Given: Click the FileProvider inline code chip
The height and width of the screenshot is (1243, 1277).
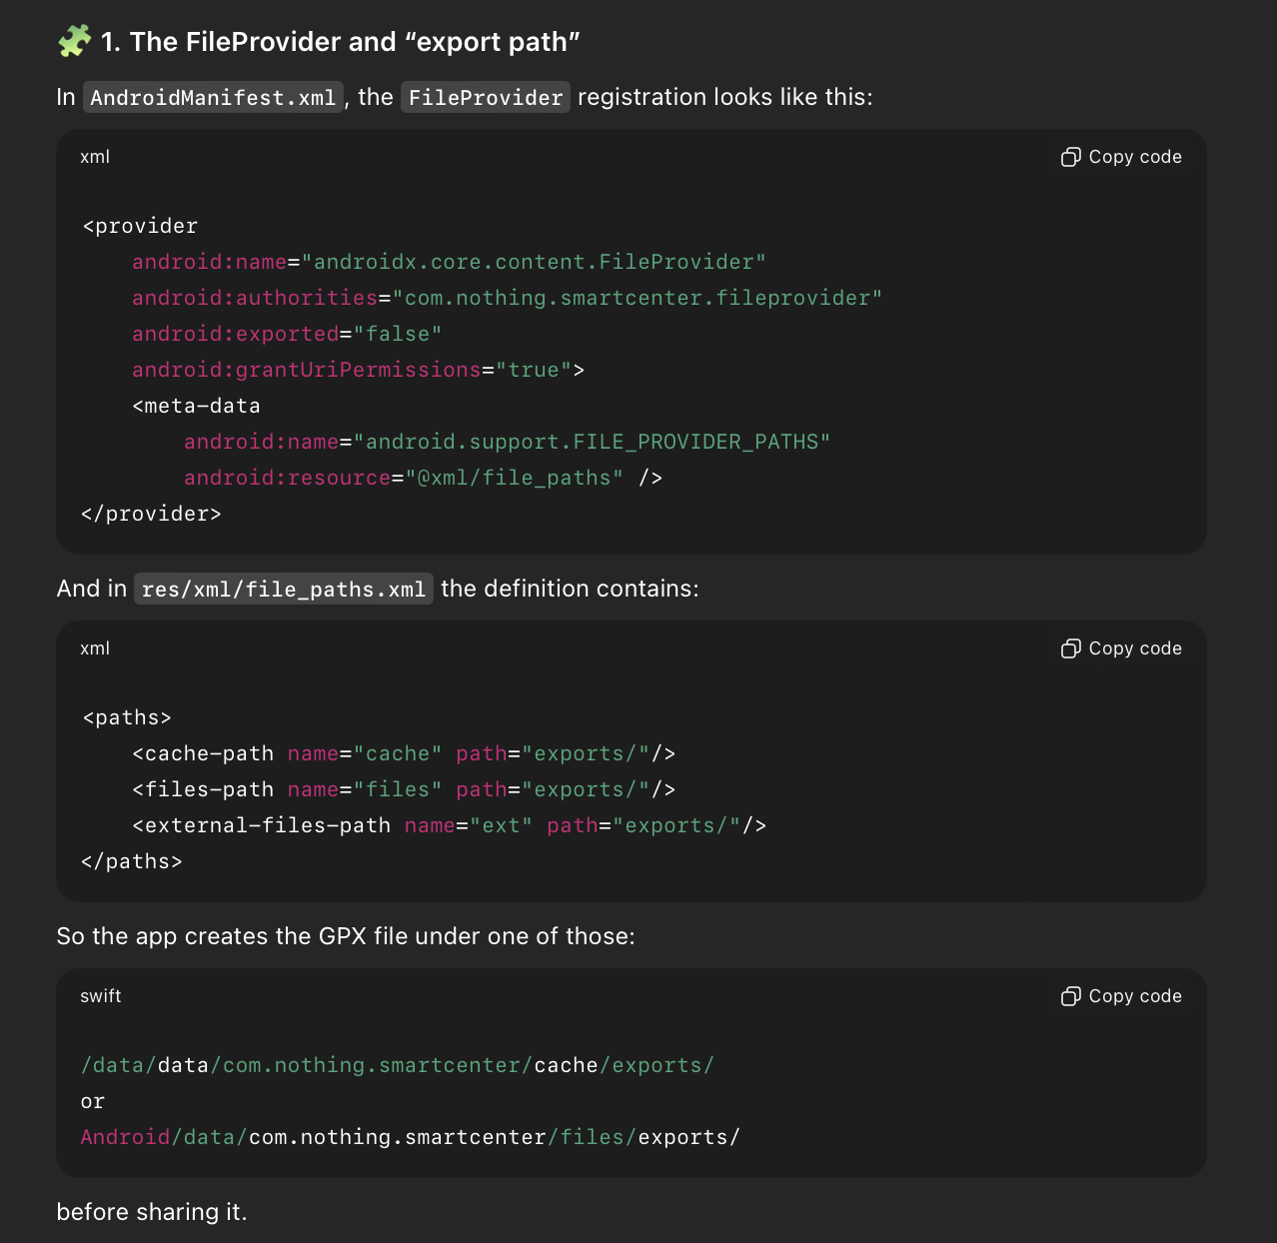Looking at the screenshot, I should [x=486, y=98].
